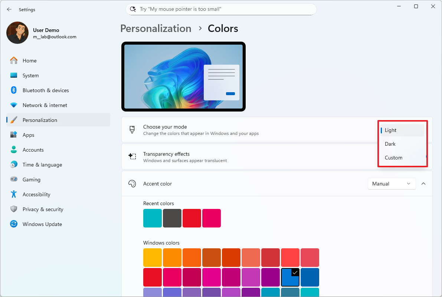
Task: Select the System settings icon
Action: [13, 75]
